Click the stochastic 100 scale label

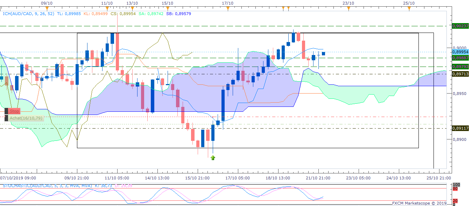click(456, 184)
